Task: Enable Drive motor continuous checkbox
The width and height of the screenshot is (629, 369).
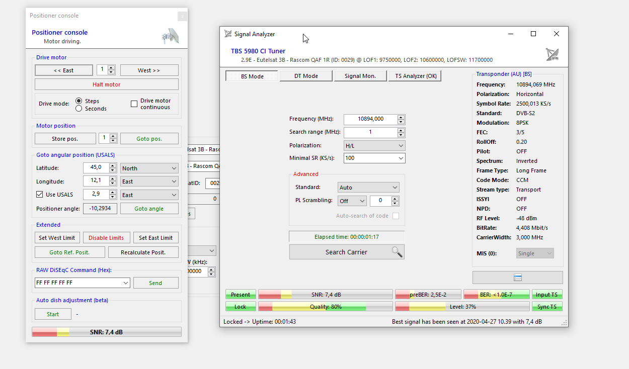Action: tap(134, 104)
